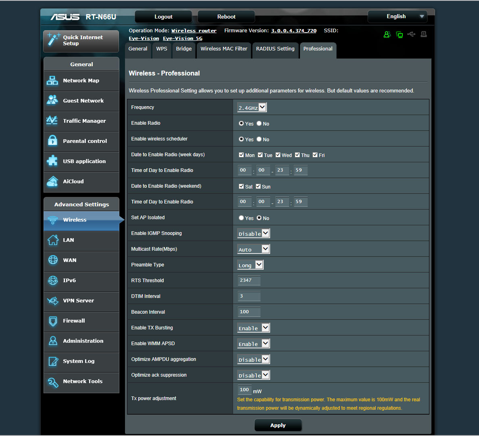Open Traffic Manager icon in sidebar
479x436 pixels.
click(52, 120)
